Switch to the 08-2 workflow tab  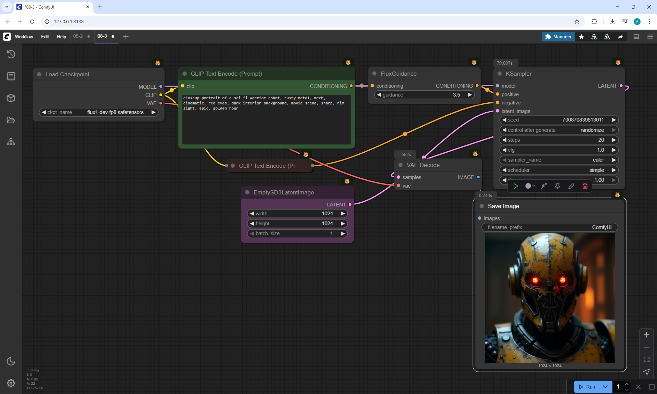click(78, 36)
